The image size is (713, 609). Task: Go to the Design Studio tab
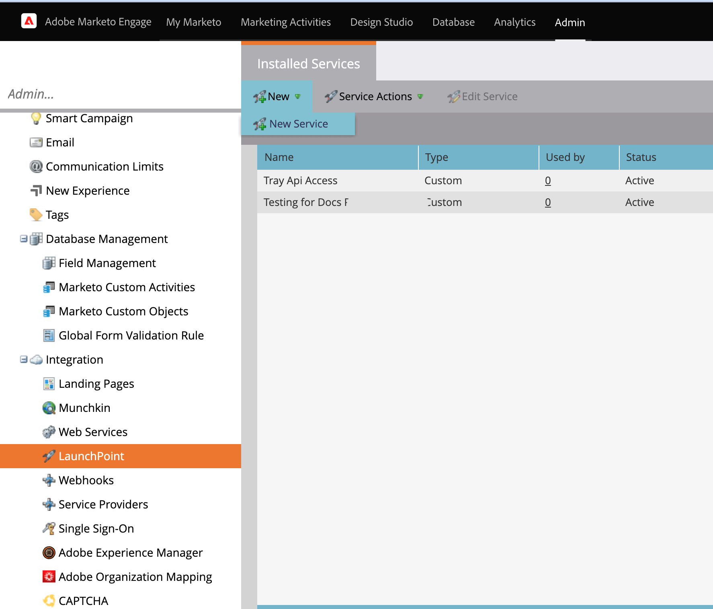381,22
